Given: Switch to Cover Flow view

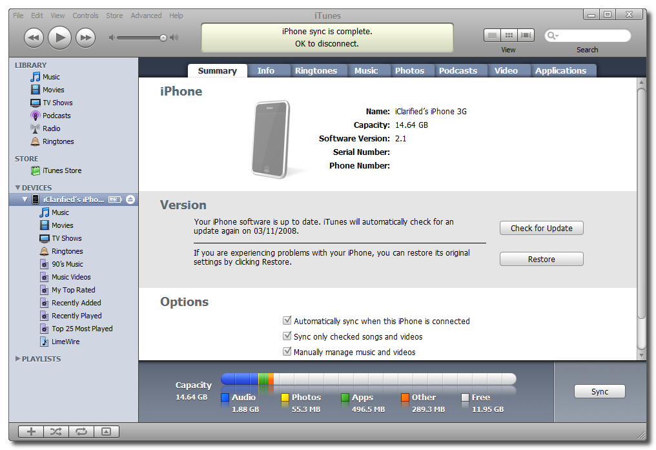Looking at the screenshot, I should [x=526, y=36].
